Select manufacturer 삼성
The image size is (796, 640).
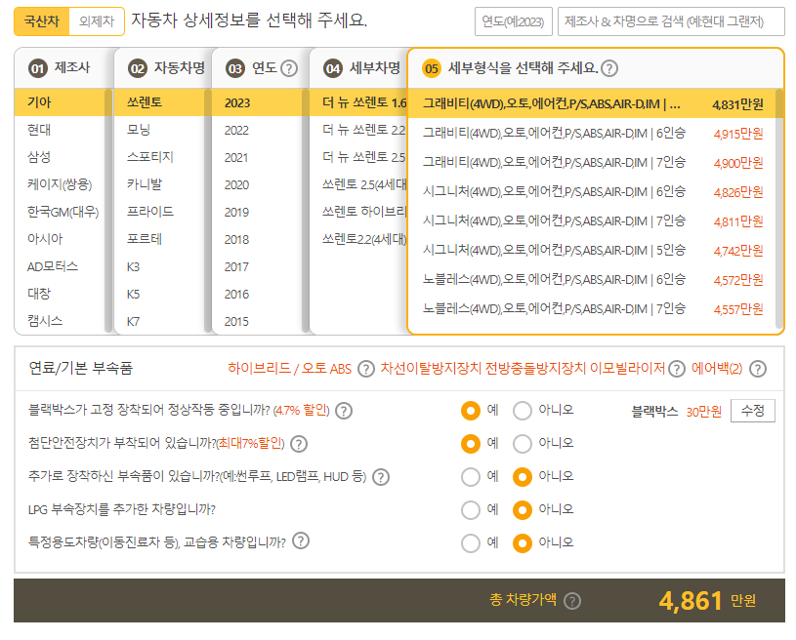pyautogui.click(x=60, y=157)
